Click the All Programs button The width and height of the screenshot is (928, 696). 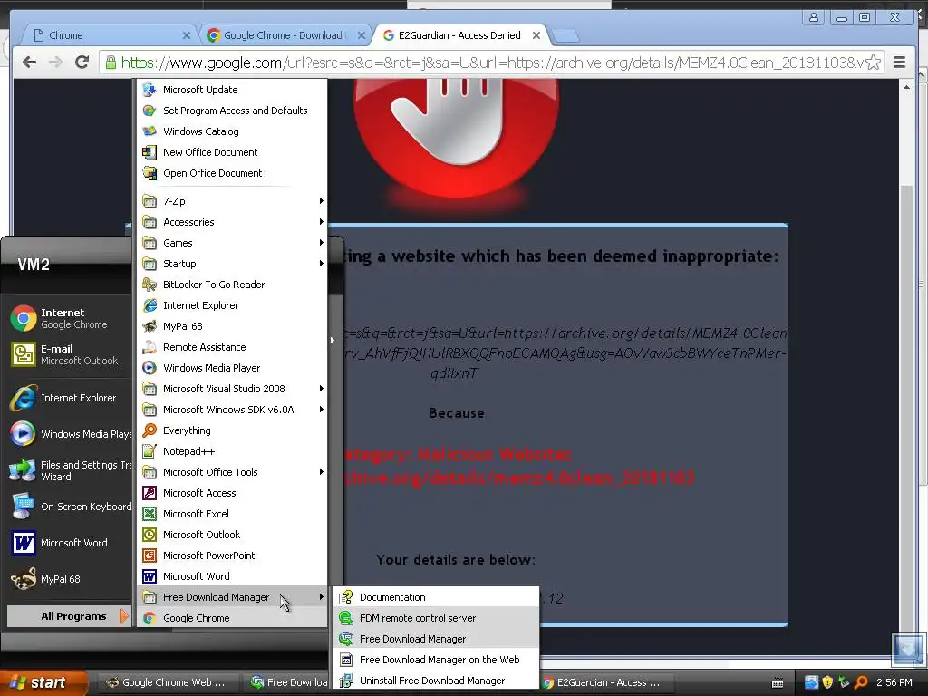pyautogui.click(x=68, y=616)
